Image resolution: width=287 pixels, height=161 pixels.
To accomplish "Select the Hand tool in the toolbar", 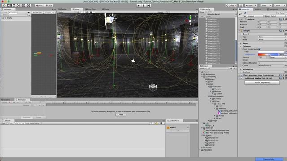I will pyautogui.click(x=4, y=6).
